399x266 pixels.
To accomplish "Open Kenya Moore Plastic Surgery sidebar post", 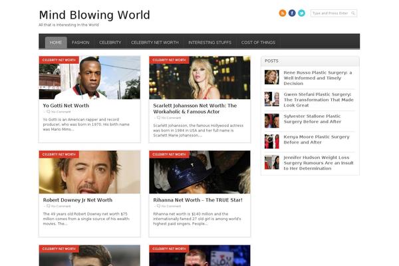I will pos(317,140).
